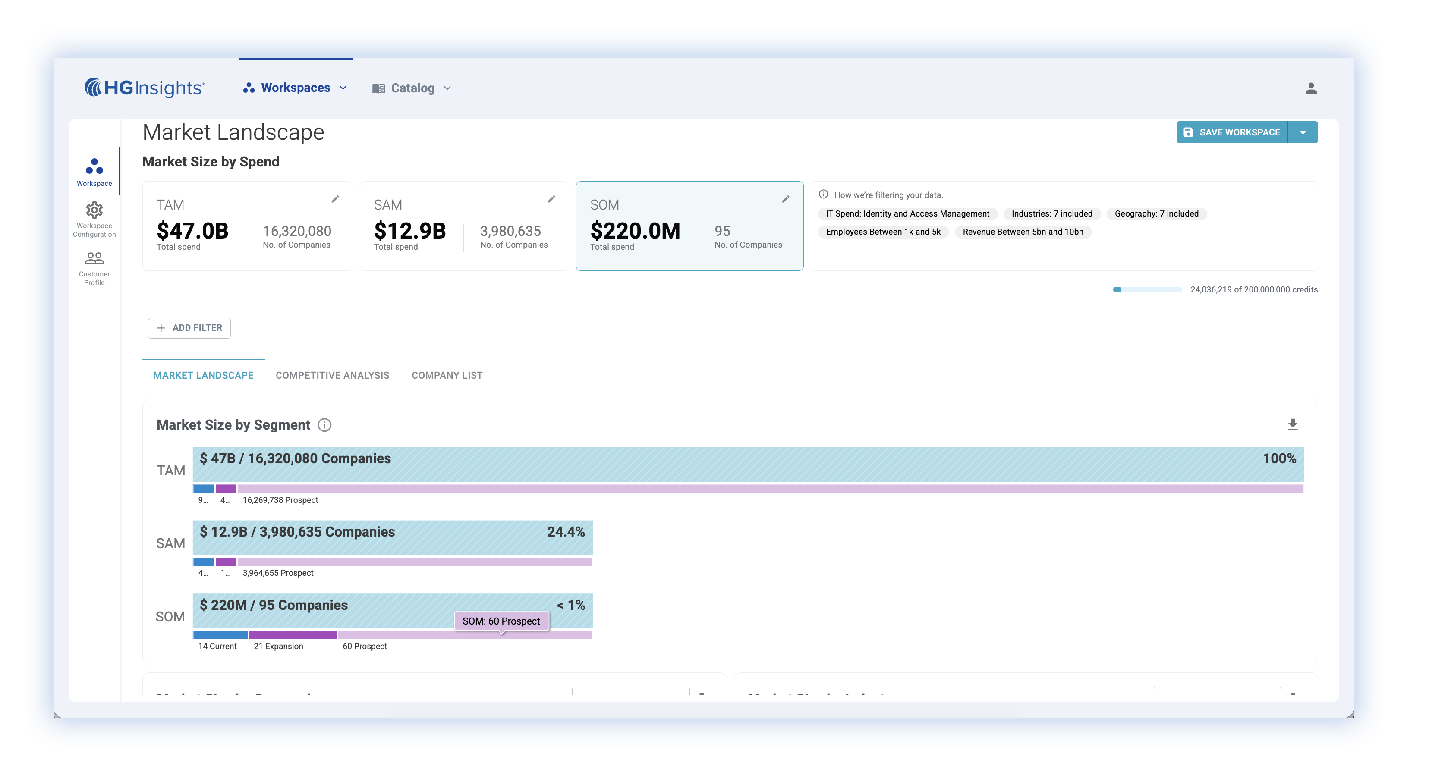Click the Add Filter button
This screenshot has height=769, width=1429.
point(189,328)
